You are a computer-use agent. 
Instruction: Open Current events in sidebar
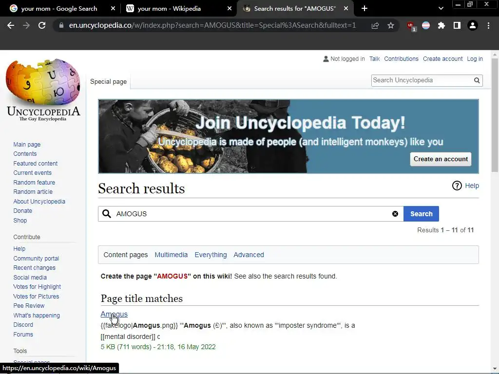32,173
